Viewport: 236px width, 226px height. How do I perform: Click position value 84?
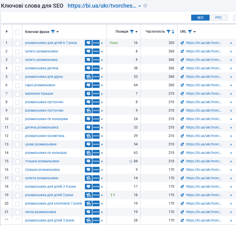(136, 161)
